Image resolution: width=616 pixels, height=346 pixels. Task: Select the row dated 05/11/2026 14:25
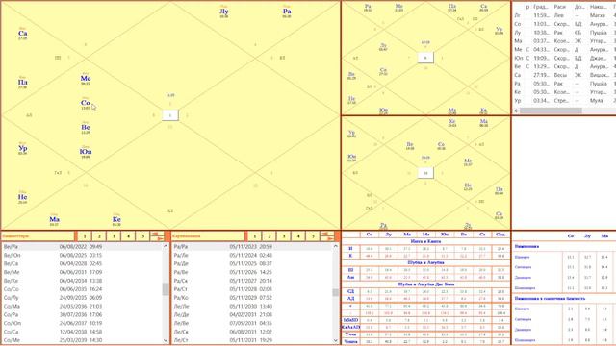pos(252,272)
